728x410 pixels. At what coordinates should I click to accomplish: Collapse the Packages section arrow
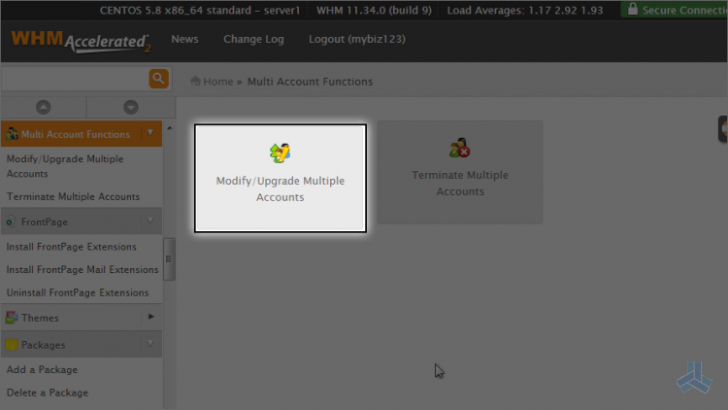[150, 344]
